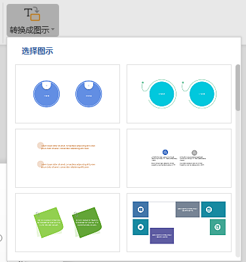This screenshot has height=262, width=246.
Task: Click the 转换成图示 convert-to-diagram icon
Action: (32, 14)
